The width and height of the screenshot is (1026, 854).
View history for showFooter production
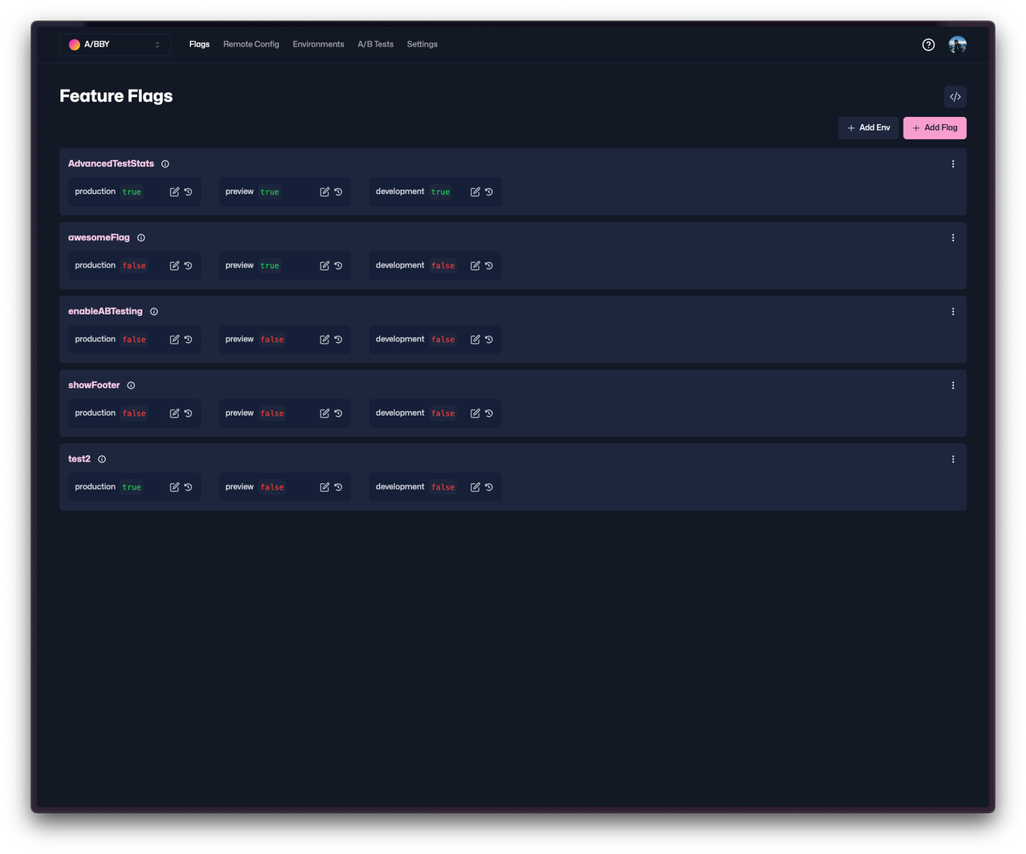coord(188,413)
